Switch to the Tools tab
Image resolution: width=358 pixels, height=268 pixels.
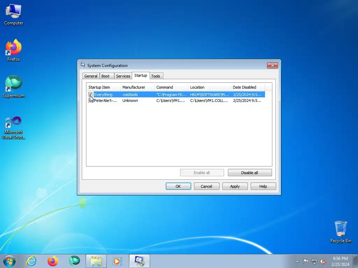click(156, 76)
